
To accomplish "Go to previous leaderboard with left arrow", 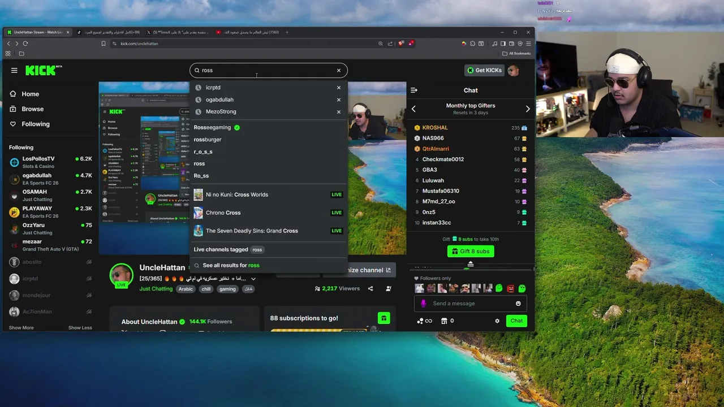I will pos(413,109).
